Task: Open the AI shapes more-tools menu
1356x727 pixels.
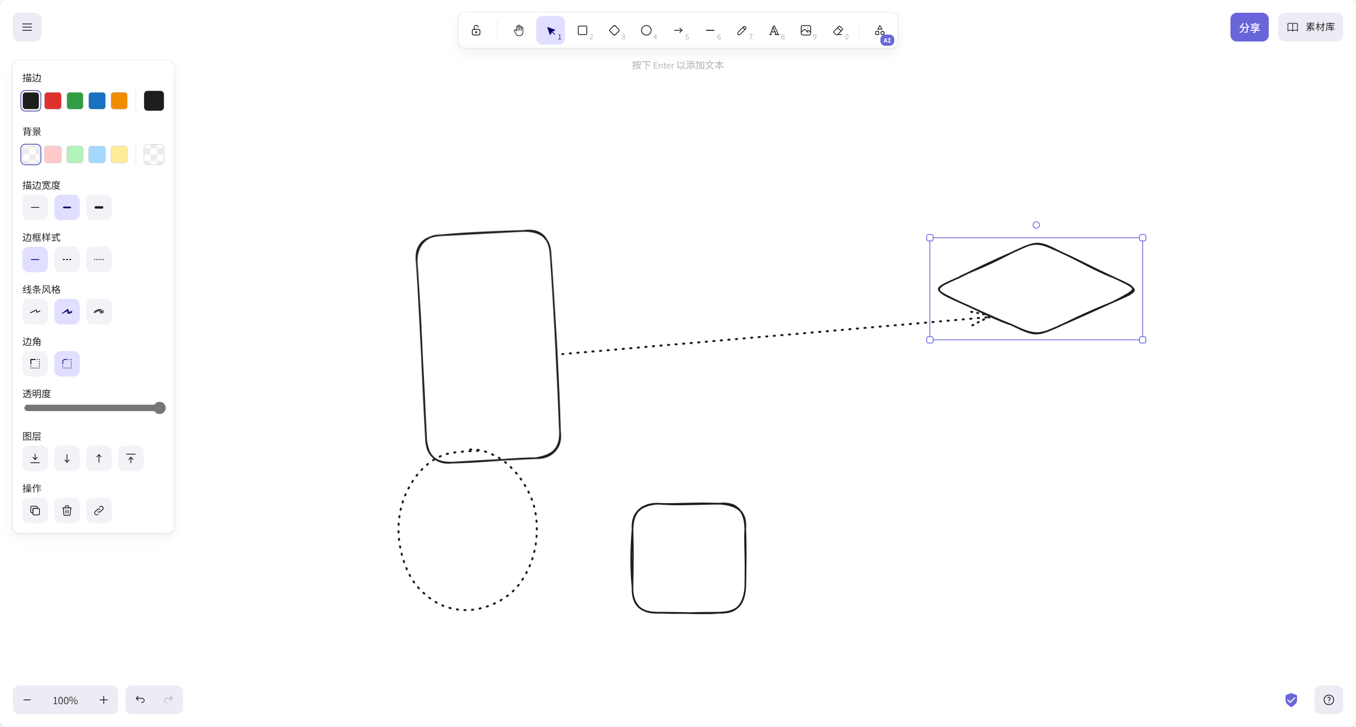Action: [880, 30]
